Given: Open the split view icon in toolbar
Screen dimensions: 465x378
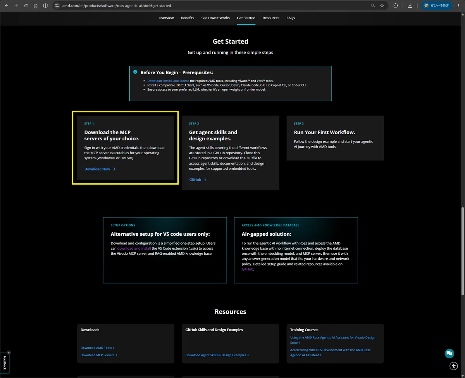Looking at the screenshot, I should coord(45,6).
